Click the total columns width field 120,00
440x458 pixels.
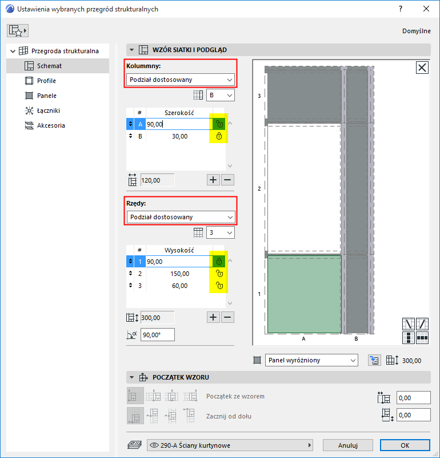pyautogui.click(x=158, y=180)
